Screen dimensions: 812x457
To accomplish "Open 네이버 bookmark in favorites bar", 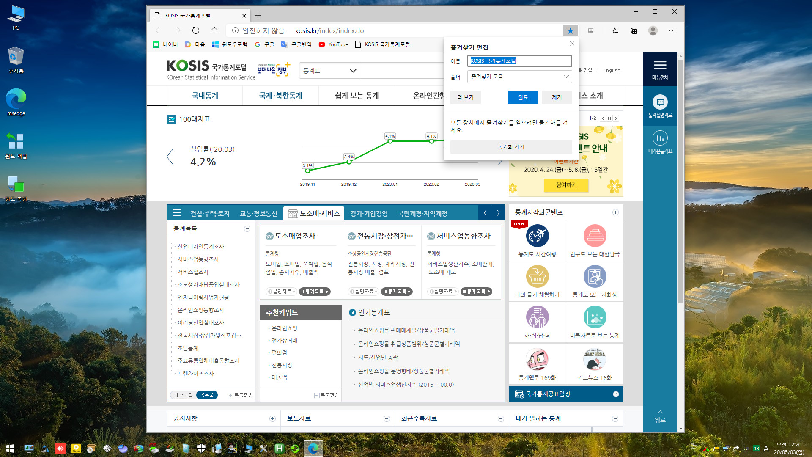I will [x=165, y=44].
